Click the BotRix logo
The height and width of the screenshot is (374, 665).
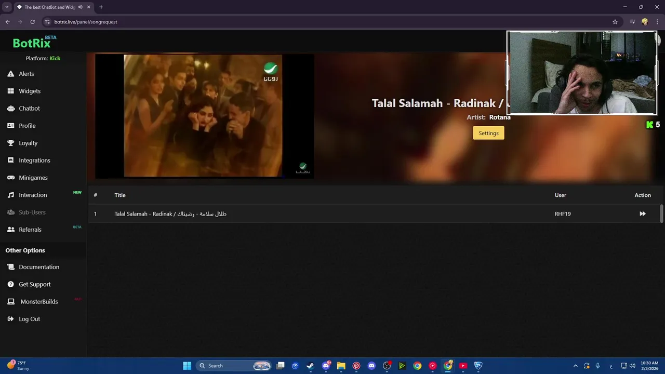[x=34, y=42]
